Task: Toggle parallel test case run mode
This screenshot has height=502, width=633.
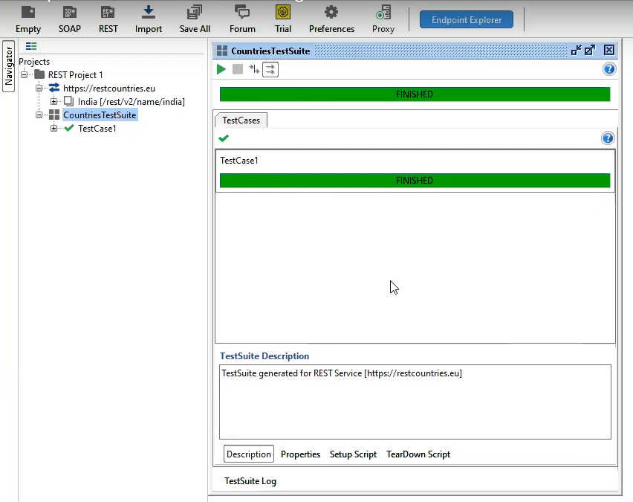Action: pos(270,69)
